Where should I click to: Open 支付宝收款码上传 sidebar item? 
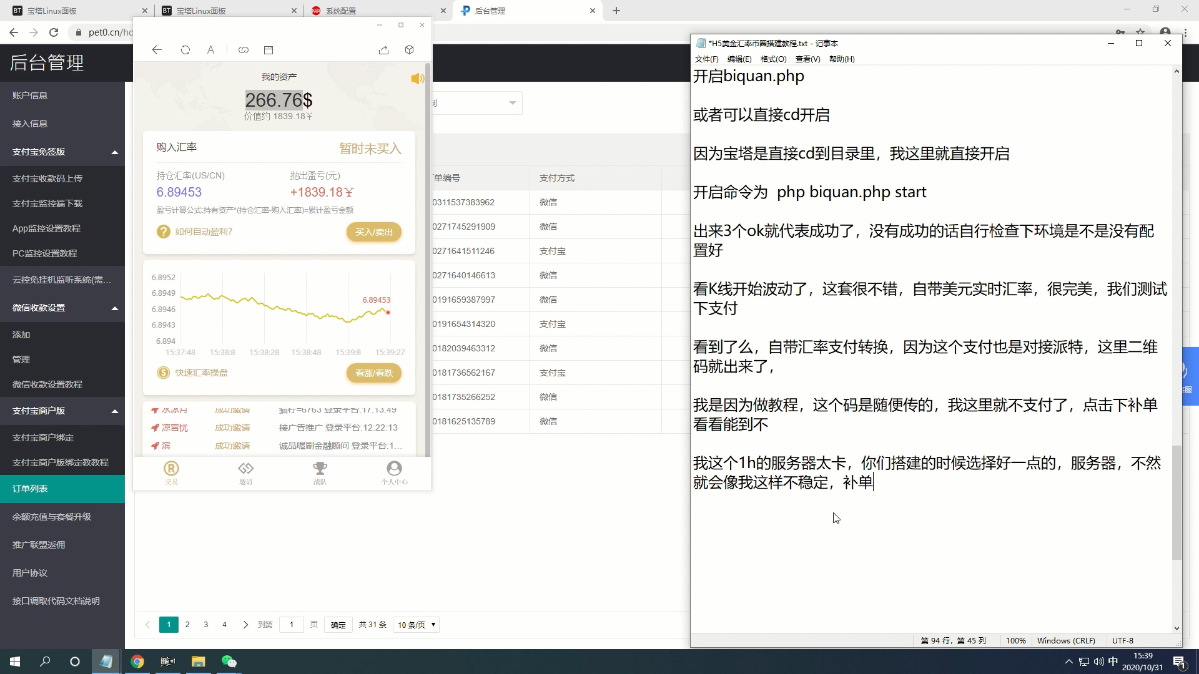(62, 178)
